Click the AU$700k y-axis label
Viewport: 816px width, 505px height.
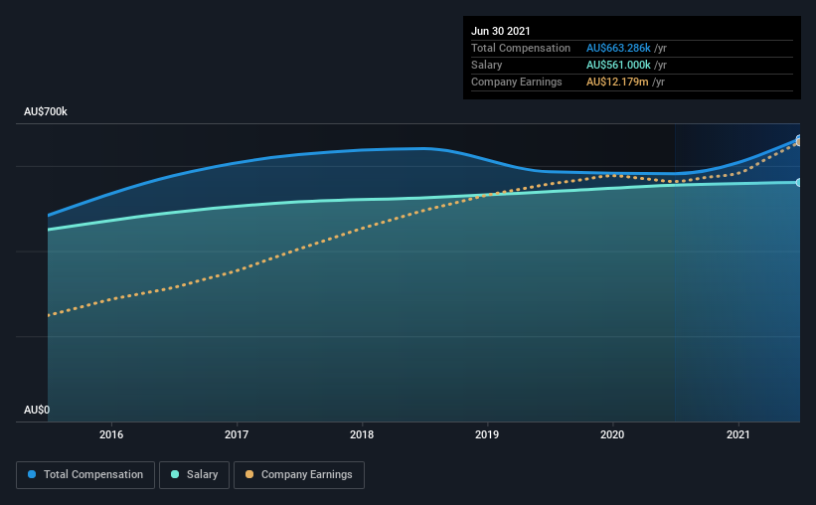46,111
